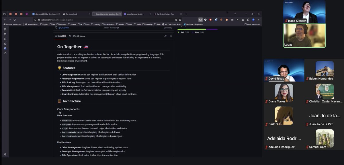Expand the Learning bookmarks folder
This screenshot has width=344, height=165.
(x=95, y=24)
